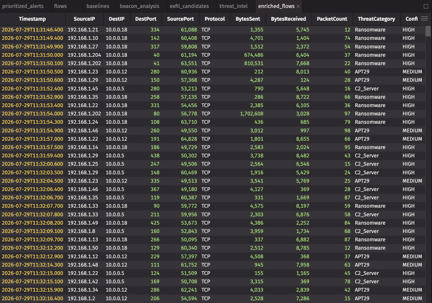Screen dimensions: 432x303
Task: Click source IP 192.168.1.48 cell
Action: 84,265
